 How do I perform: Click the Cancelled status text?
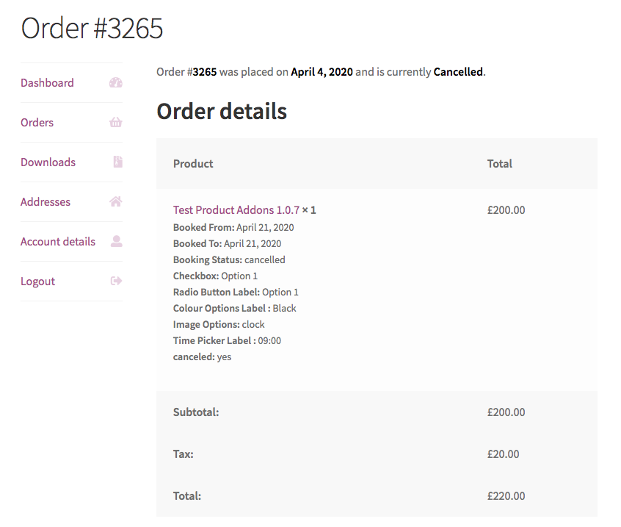458,72
